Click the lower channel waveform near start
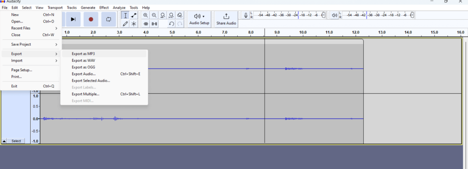The width and height of the screenshot is (468, 169). [x=45, y=119]
